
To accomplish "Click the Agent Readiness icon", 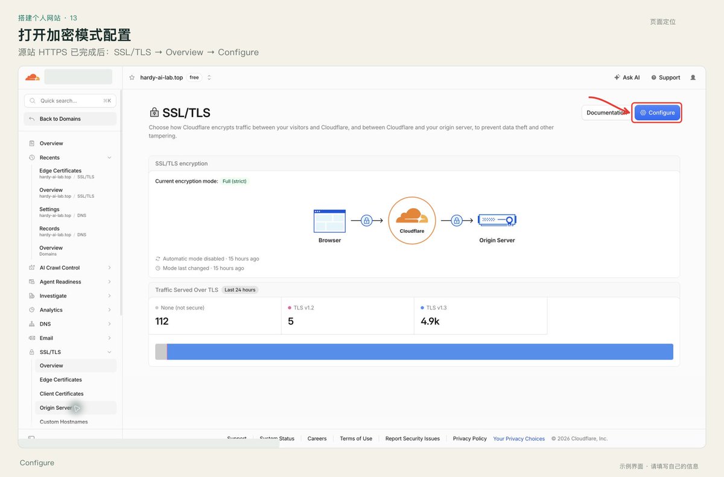I will coord(32,282).
